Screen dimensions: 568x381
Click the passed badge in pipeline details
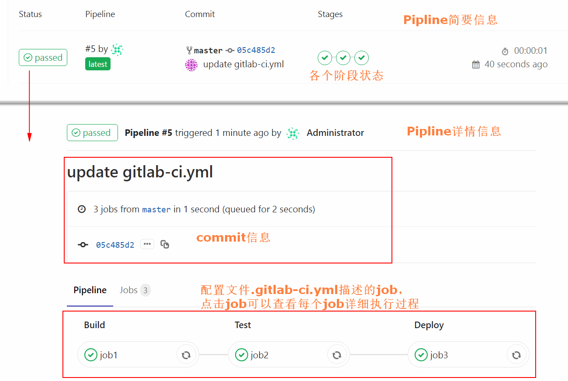point(92,133)
